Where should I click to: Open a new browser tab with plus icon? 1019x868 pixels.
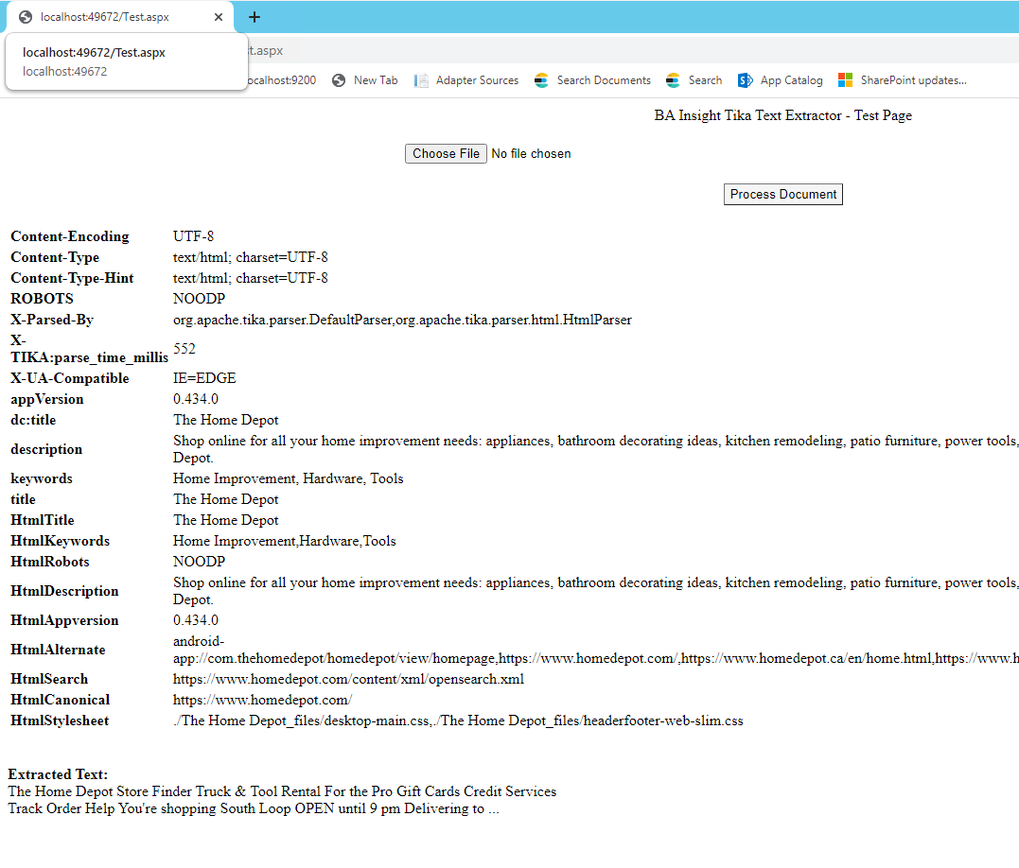coord(254,17)
